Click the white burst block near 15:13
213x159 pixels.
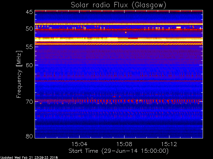(178, 27)
